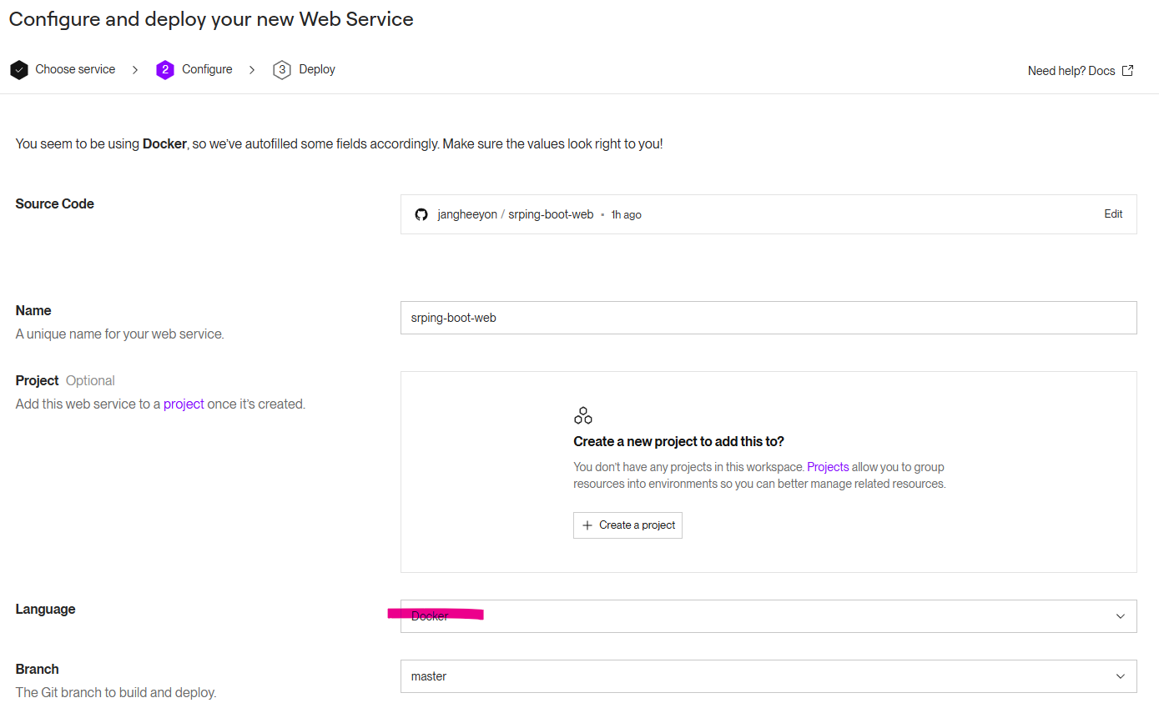1159x703 pixels.
Task: Click the Create a project button
Action: tap(627, 525)
